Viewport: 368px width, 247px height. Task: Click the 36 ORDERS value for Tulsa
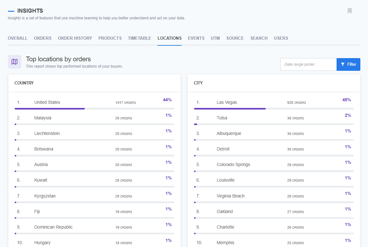point(296,118)
